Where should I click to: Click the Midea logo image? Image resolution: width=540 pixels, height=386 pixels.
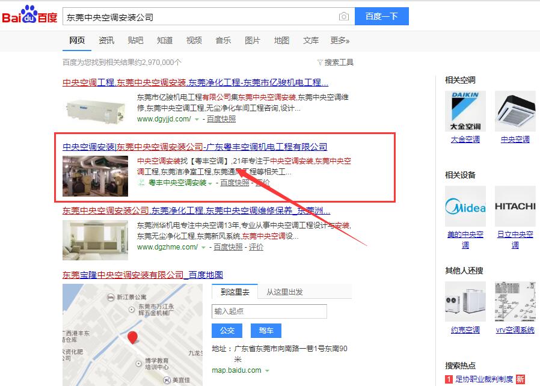point(465,207)
